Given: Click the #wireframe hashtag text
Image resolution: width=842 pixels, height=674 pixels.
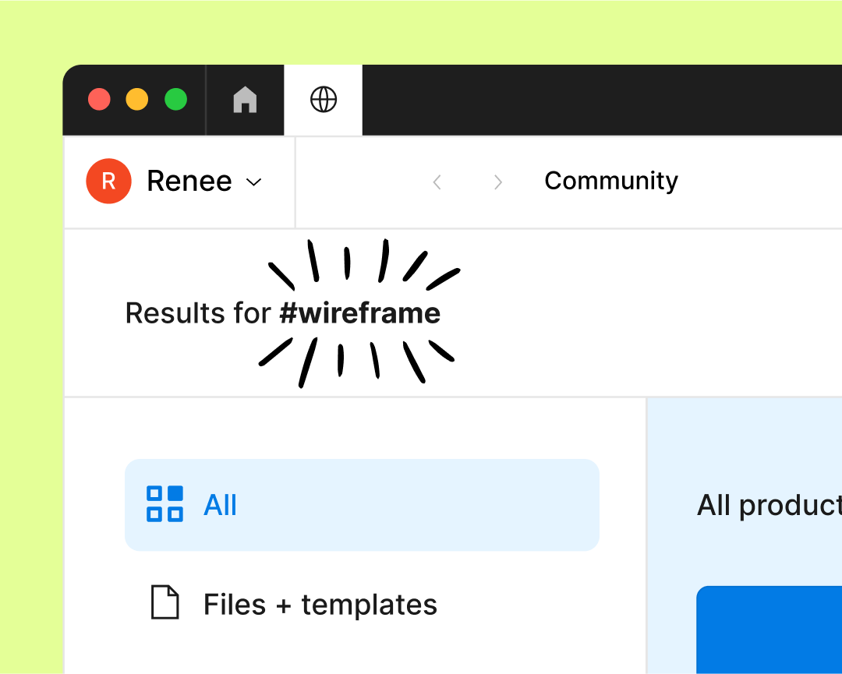Looking at the screenshot, I should tap(360, 313).
